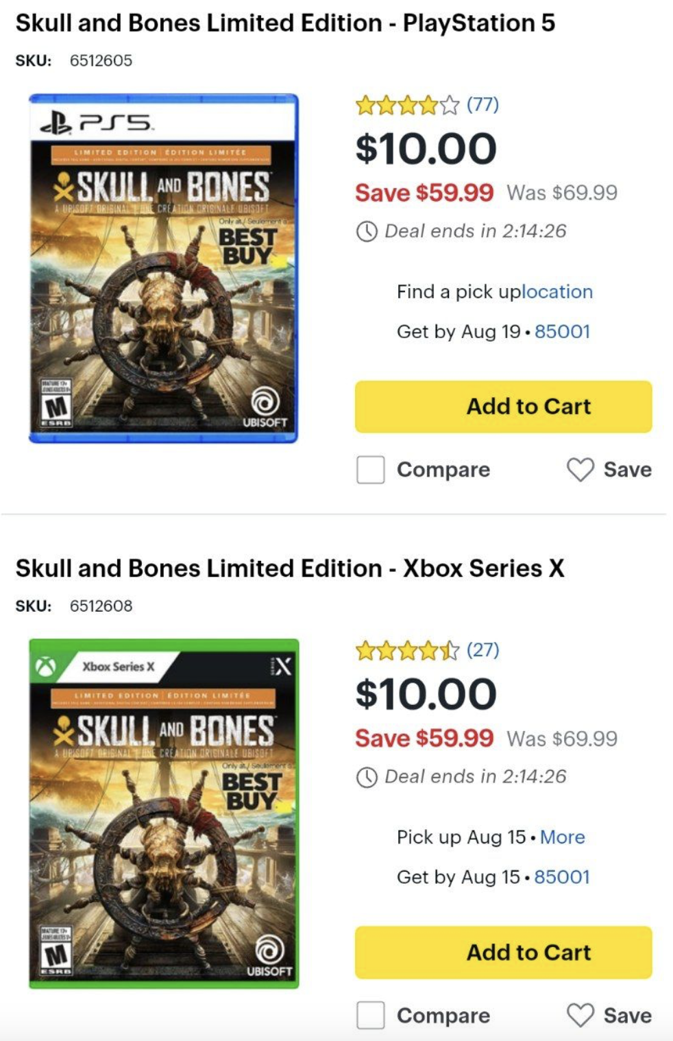Screen dimensions: 673x1041
Task: Open the pick up location link
Action: (x=557, y=292)
